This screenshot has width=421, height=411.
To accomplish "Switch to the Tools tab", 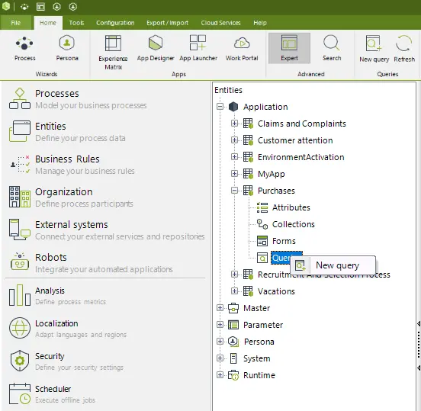I will [x=76, y=23].
